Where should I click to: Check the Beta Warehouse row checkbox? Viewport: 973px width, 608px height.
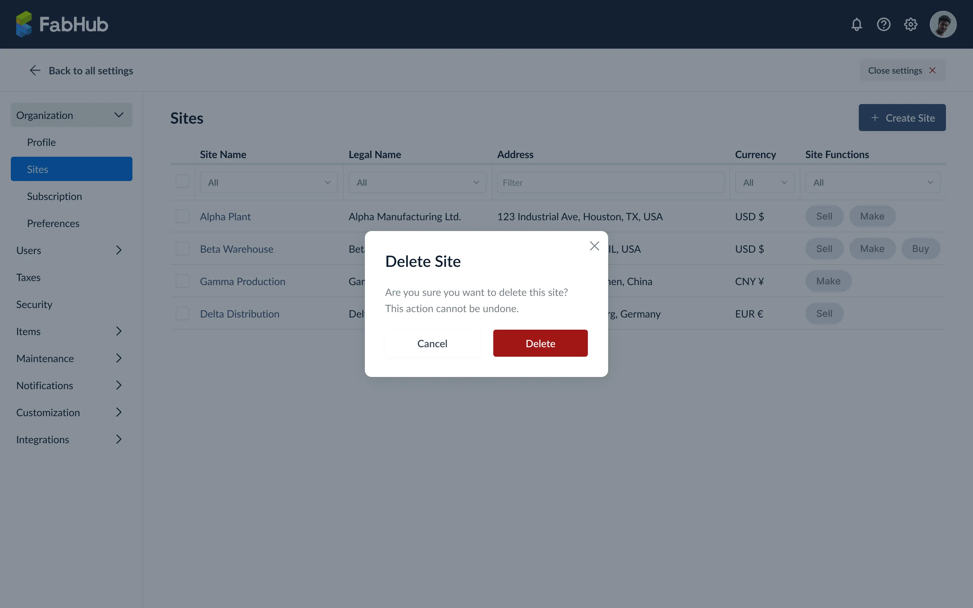pyautogui.click(x=182, y=249)
